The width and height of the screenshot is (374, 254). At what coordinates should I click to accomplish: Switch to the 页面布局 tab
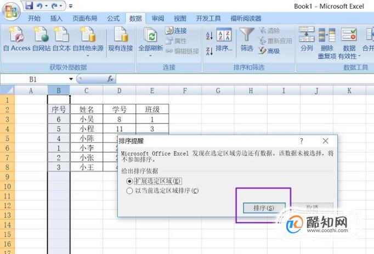pyautogui.click(x=84, y=19)
